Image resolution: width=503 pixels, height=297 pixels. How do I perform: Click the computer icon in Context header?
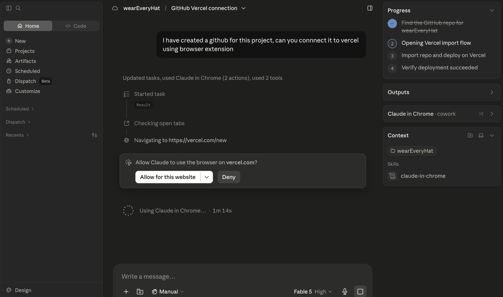(481, 135)
